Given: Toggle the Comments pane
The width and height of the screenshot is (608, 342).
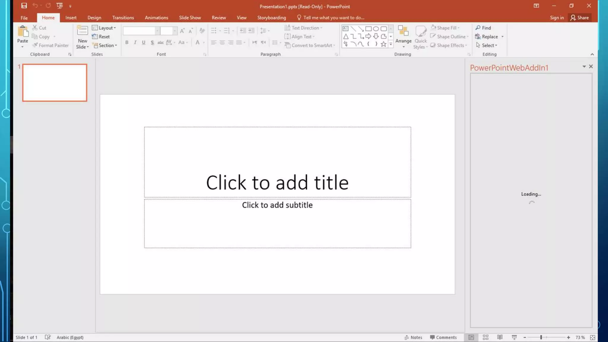Looking at the screenshot, I should 443,337.
